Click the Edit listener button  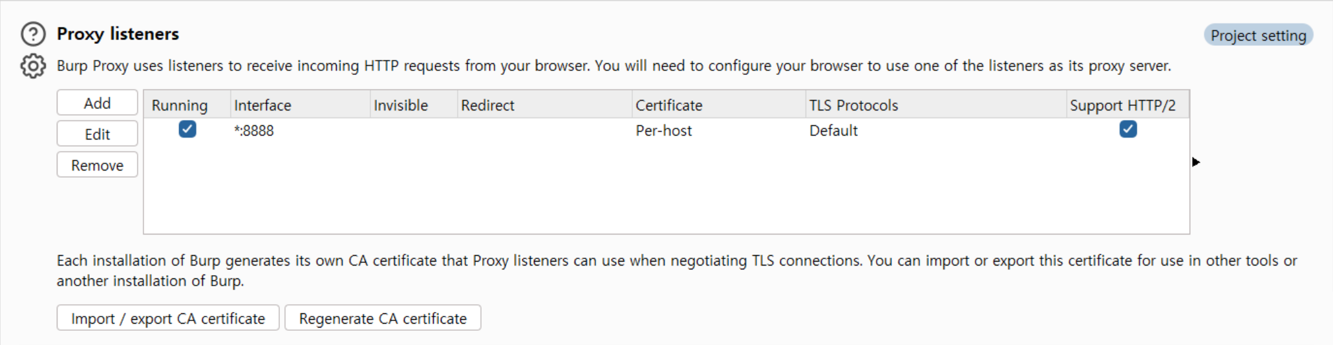97,134
